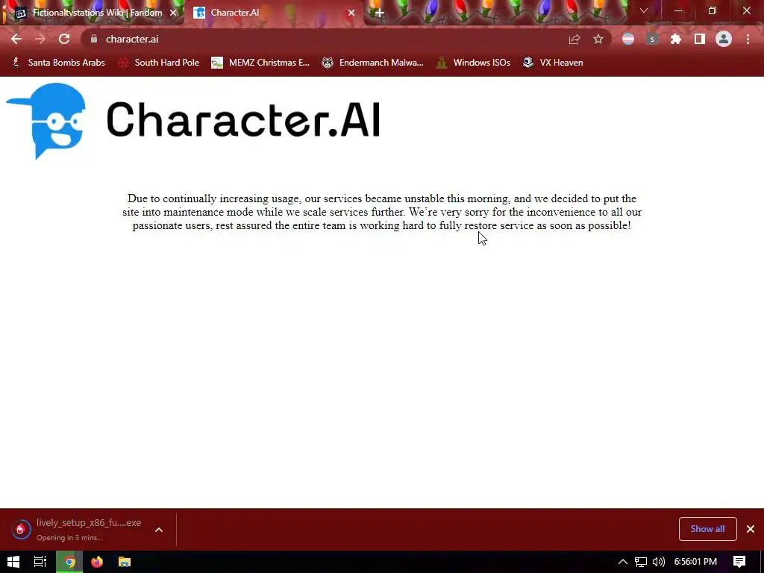Click the forward navigation arrow

click(x=40, y=39)
